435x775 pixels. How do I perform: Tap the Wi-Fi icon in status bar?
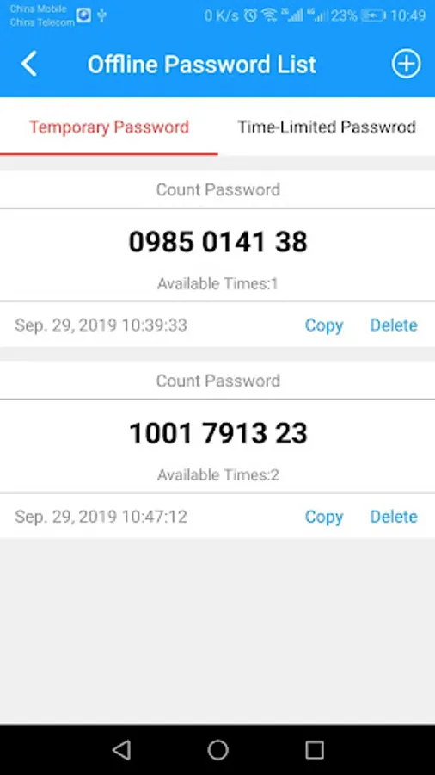269,15
